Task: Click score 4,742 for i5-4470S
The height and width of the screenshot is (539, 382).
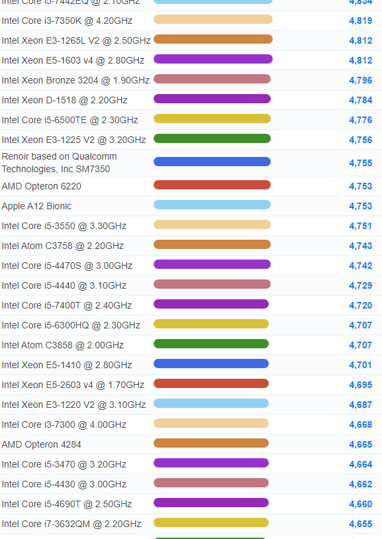Action: pos(361,266)
